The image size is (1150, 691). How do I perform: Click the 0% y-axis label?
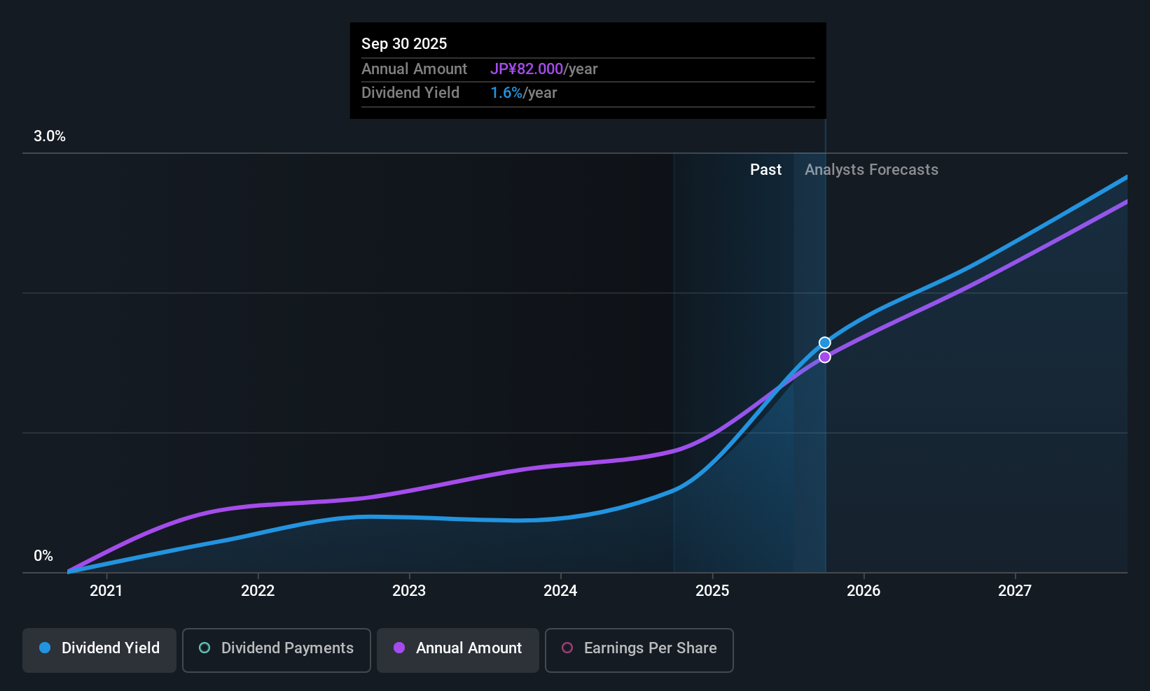pyautogui.click(x=43, y=556)
